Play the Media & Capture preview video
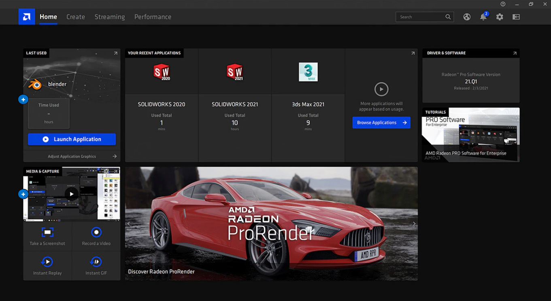The image size is (551, 301). (x=72, y=194)
